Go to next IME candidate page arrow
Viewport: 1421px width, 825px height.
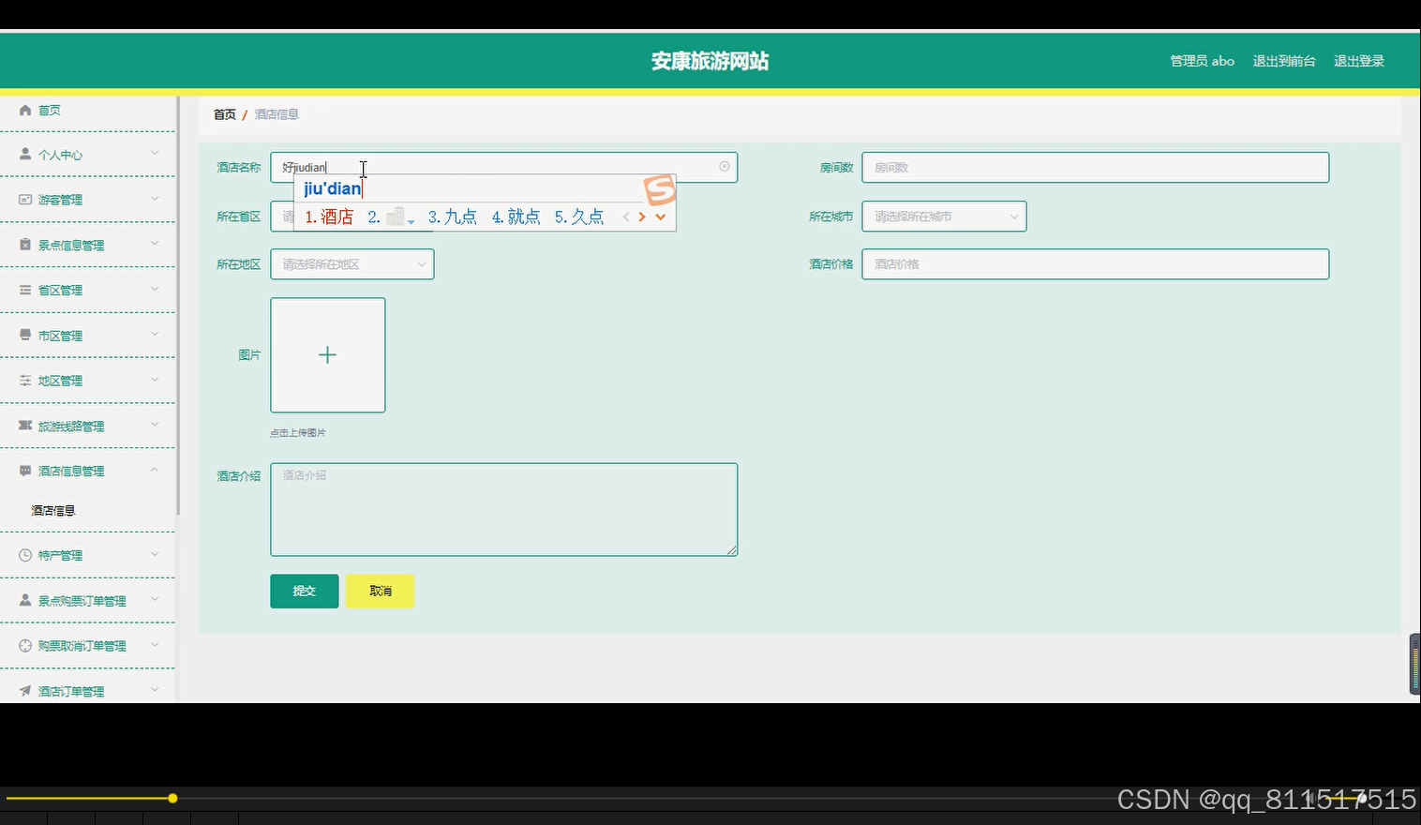(x=642, y=217)
